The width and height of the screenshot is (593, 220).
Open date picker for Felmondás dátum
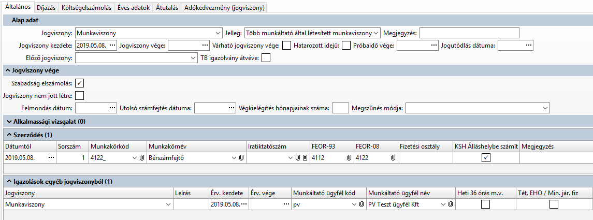coord(112,108)
